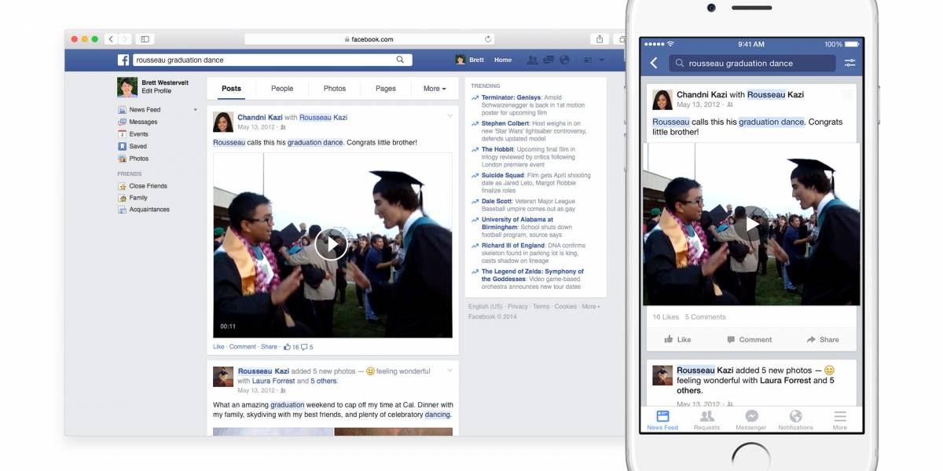Play the graduation dance video on desktop
943x471 pixels.
pyautogui.click(x=332, y=244)
